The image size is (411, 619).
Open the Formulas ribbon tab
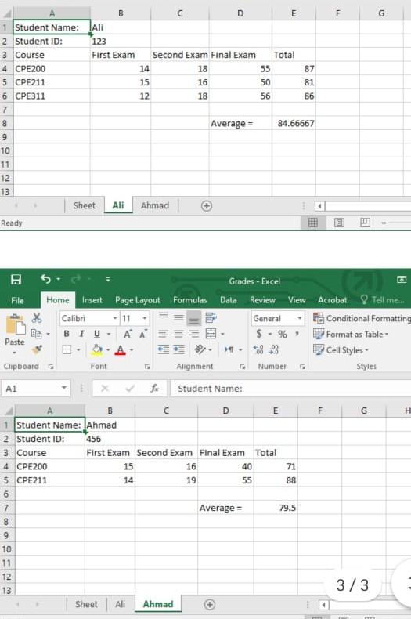coord(189,300)
